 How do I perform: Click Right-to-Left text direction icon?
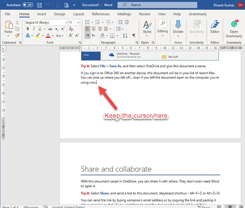[x=93, y=35]
